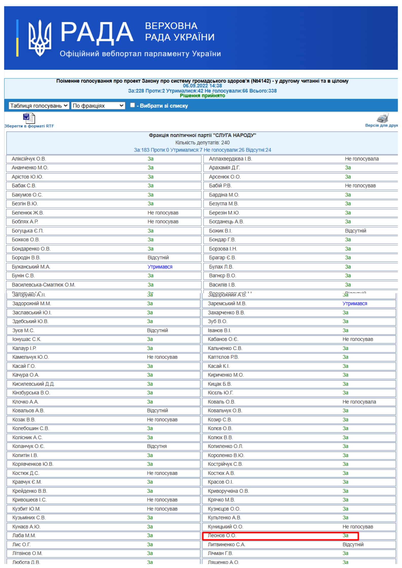This screenshot has width=402, height=568.
Task: Select the name 'Василевська-Смаглюк О.М.'
Action: click(43, 285)
